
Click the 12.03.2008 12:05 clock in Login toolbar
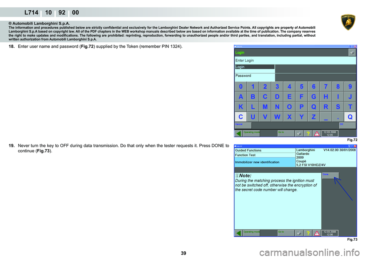coord(330,134)
